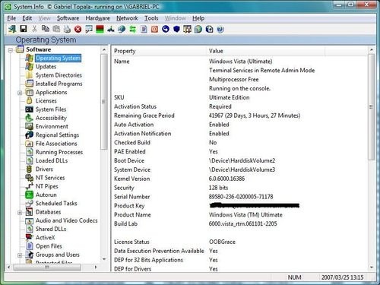Click the red and green bar toolbar icon
380x285 pixels.
click(100, 29)
